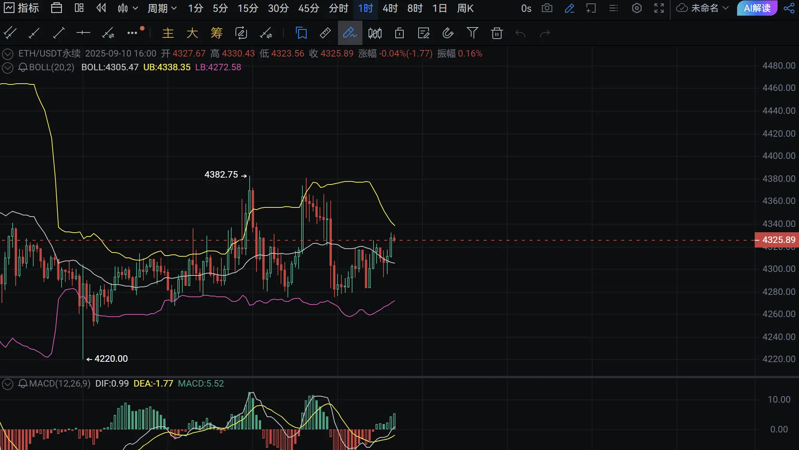This screenshot has height=450, width=799.
Task: Click the double-arrow replay rewind icon
Action: coord(101,8)
